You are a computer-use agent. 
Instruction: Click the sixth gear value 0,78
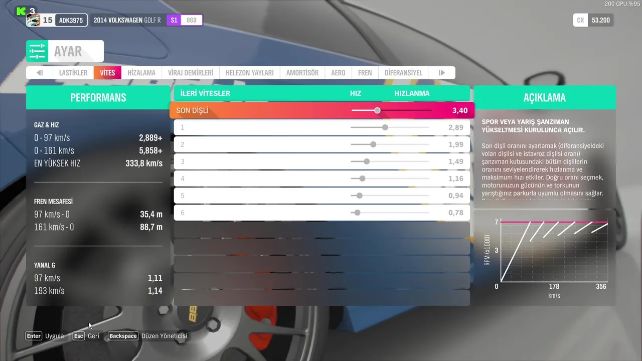456,213
